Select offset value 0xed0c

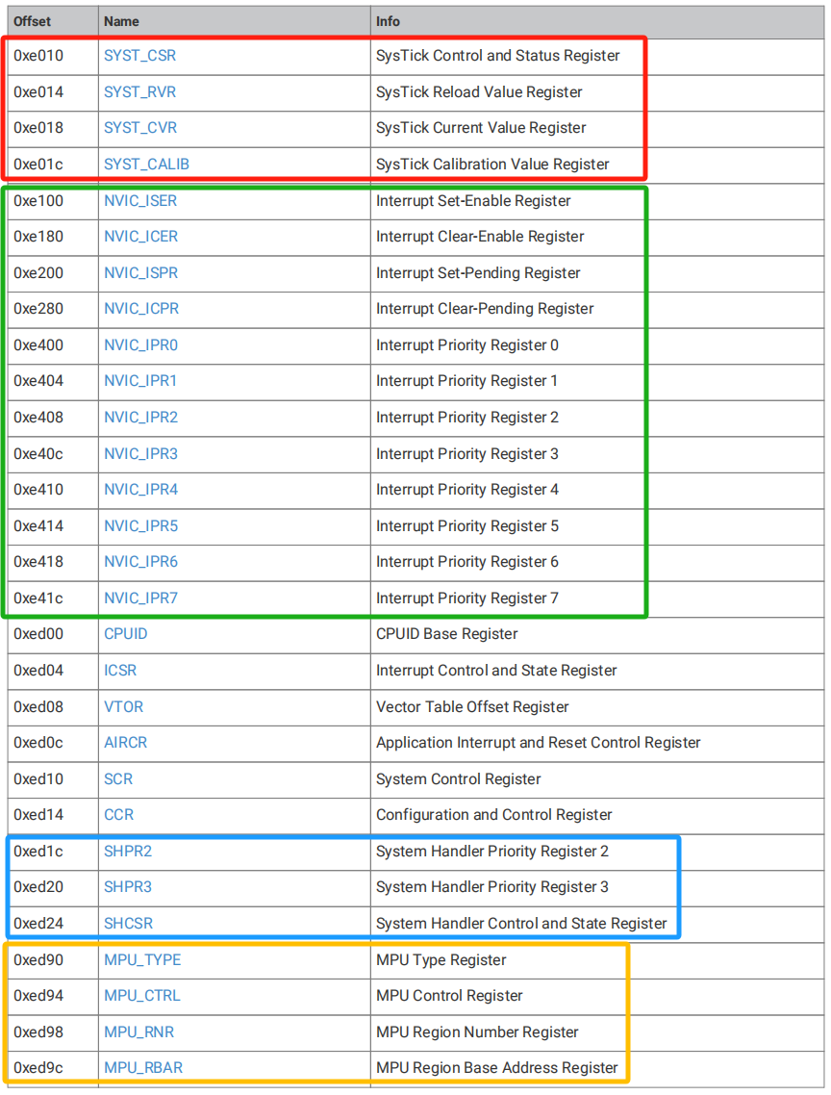tap(38, 742)
